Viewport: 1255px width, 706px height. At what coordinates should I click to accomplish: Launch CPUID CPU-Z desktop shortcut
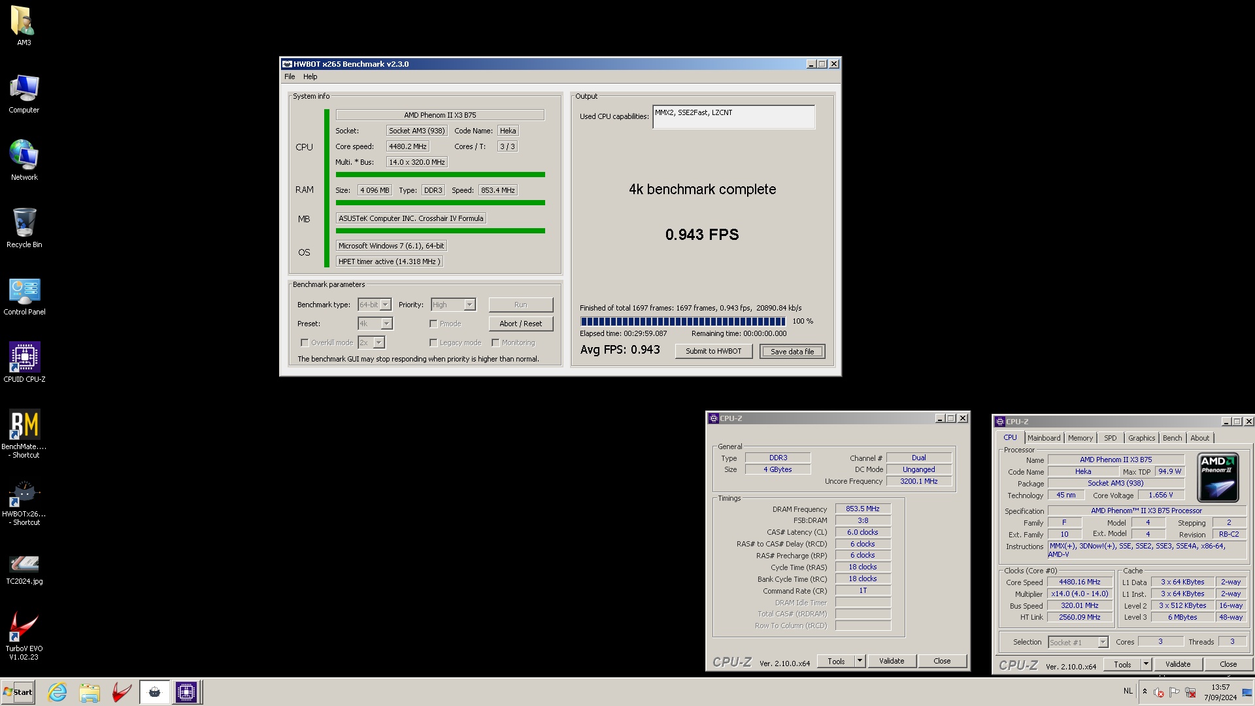[24, 363]
